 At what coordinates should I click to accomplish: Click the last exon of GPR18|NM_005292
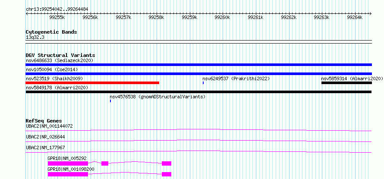click(x=167, y=163)
